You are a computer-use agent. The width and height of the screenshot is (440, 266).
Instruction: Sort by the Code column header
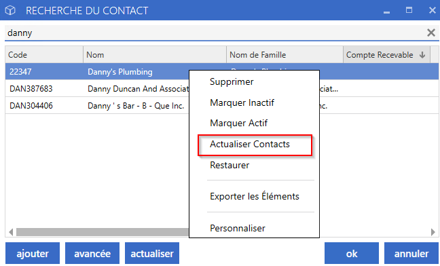point(44,55)
